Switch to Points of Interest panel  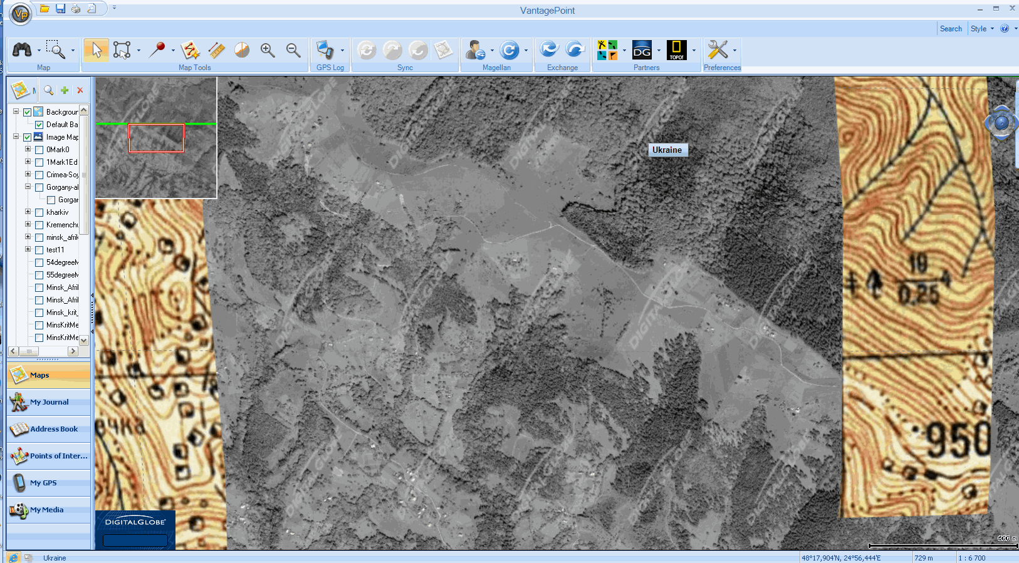point(49,456)
